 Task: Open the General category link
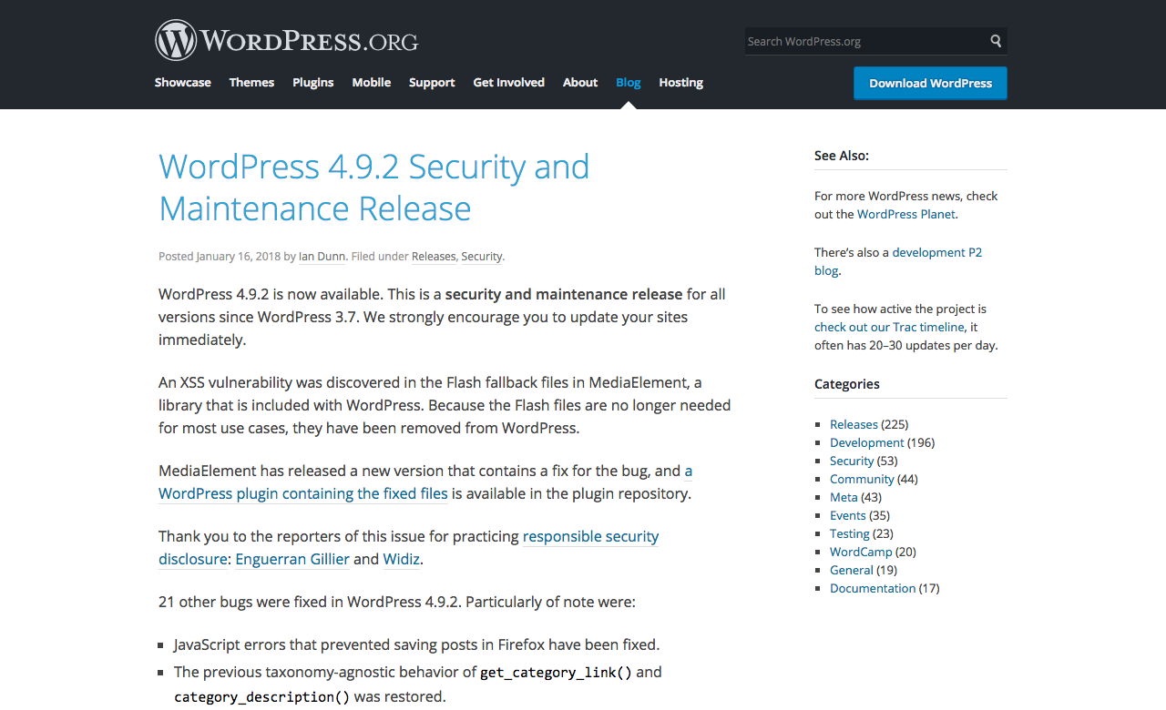[852, 570]
